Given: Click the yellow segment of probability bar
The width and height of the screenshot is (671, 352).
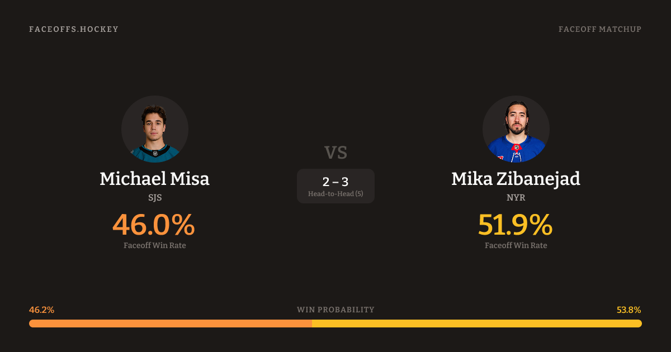Looking at the screenshot, I should 476,324.
